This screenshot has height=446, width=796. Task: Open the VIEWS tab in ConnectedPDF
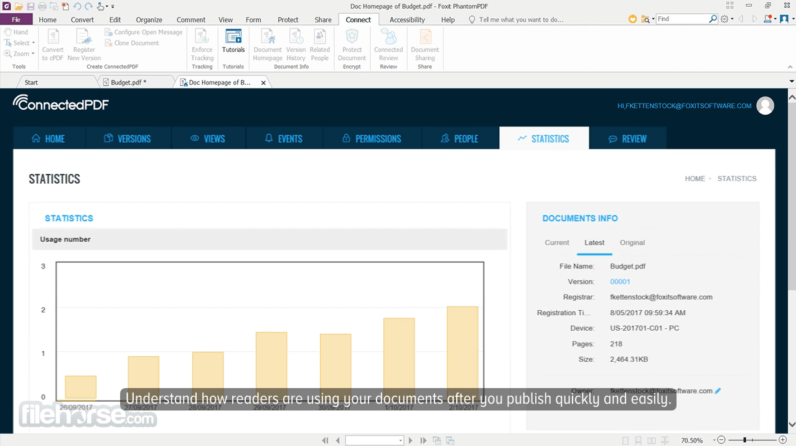(x=208, y=138)
